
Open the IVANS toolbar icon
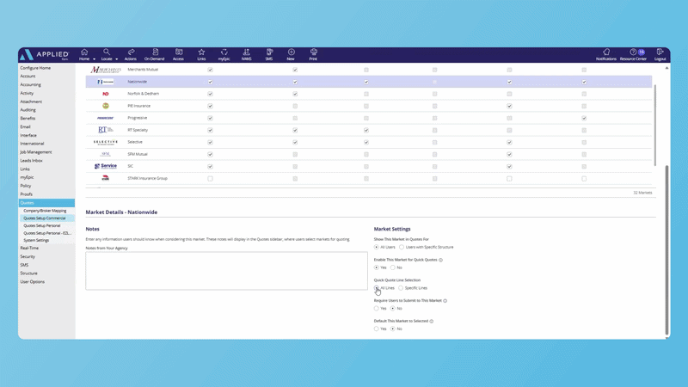tap(247, 52)
